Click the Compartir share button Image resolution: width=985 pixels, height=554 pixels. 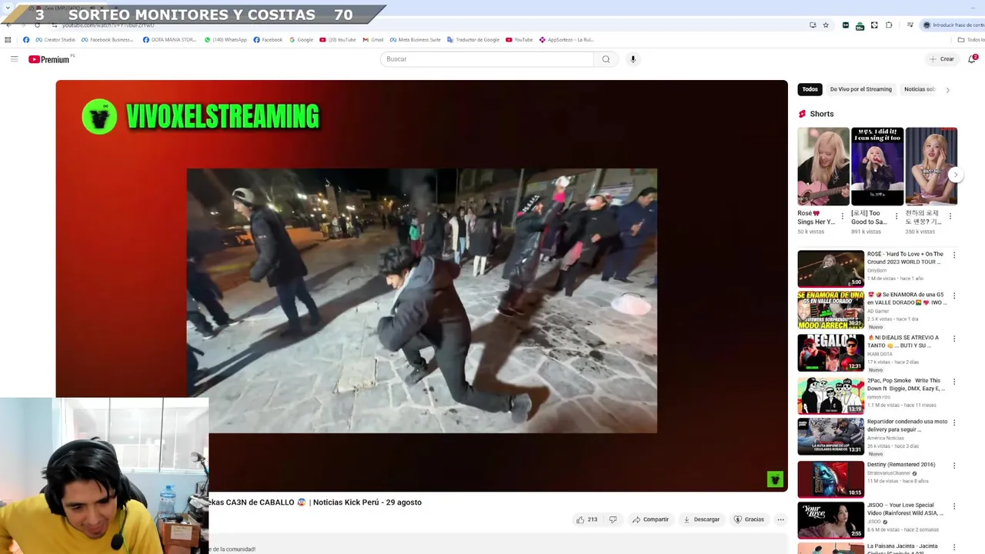pos(650,519)
